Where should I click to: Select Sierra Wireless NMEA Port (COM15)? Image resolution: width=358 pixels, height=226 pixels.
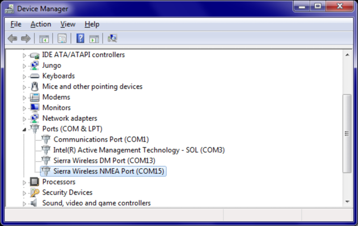tap(109, 171)
